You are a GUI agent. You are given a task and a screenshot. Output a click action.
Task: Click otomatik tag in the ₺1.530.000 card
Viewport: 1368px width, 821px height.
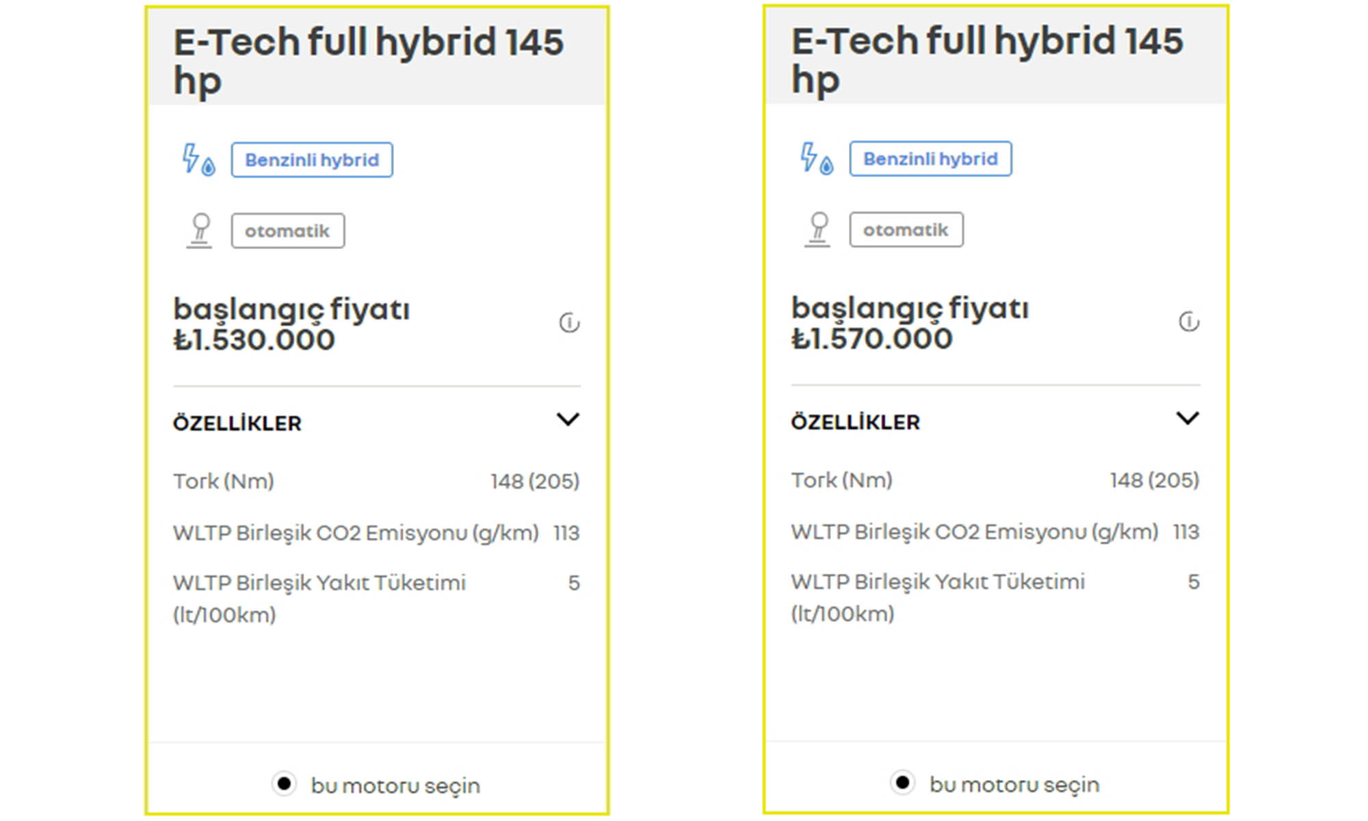point(287,231)
